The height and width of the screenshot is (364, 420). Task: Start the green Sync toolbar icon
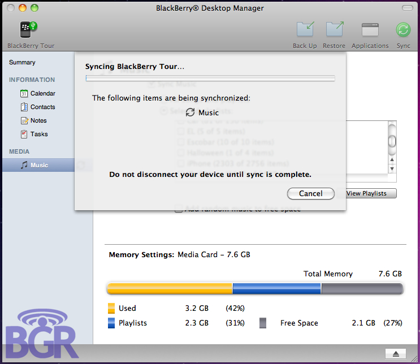403,29
